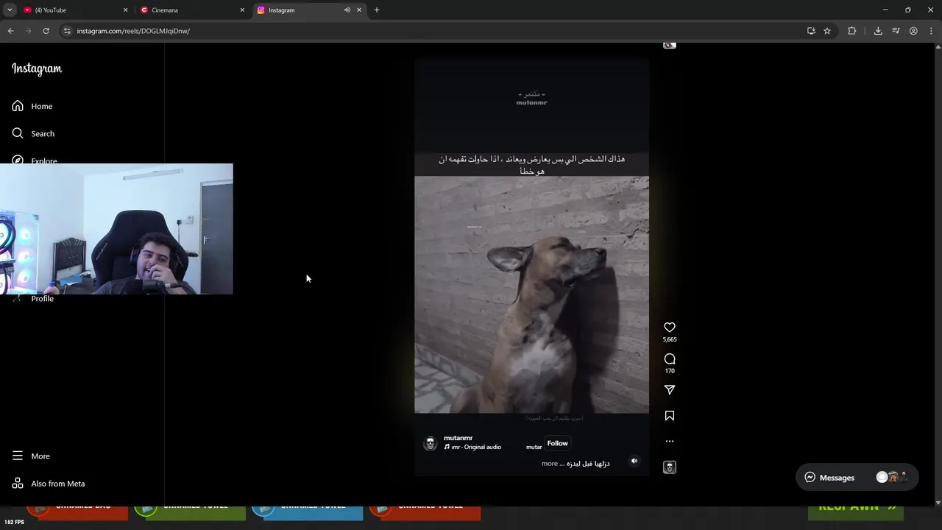This screenshot has width=942, height=530.
Task: Open a new browser tab
Action: (x=377, y=10)
